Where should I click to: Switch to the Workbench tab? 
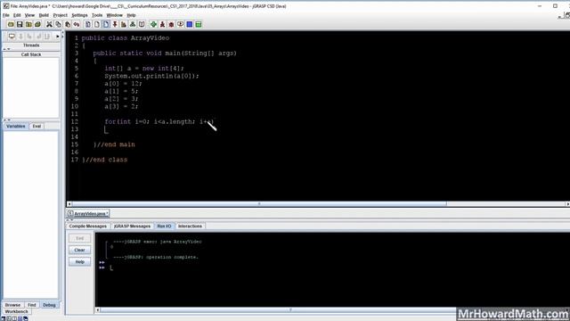(16, 311)
